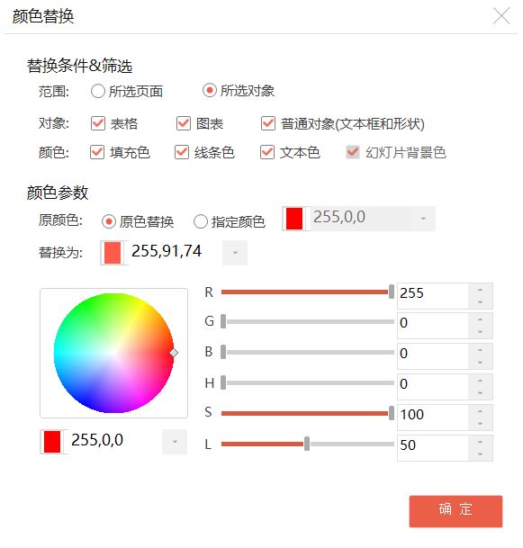Increase R value with up stepper arrow

coord(480,290)
